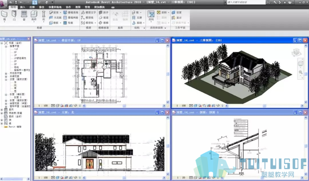
Task: Switch to the 视图 ribbon tab
Action: [x=78, y=7]
